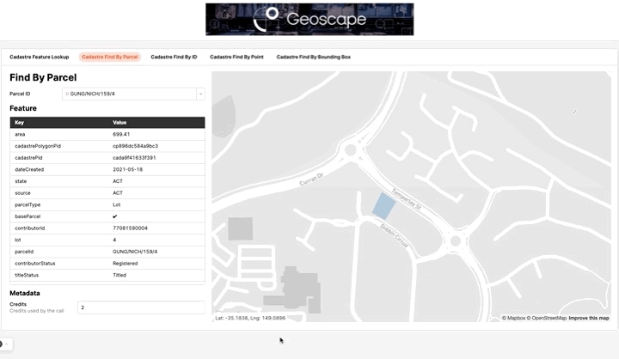Click the large grey building footprint on map

(x=293, y=288)
